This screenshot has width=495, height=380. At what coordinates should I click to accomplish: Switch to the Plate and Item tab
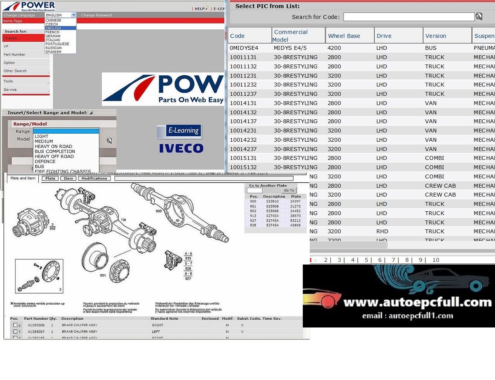point(23,178)
